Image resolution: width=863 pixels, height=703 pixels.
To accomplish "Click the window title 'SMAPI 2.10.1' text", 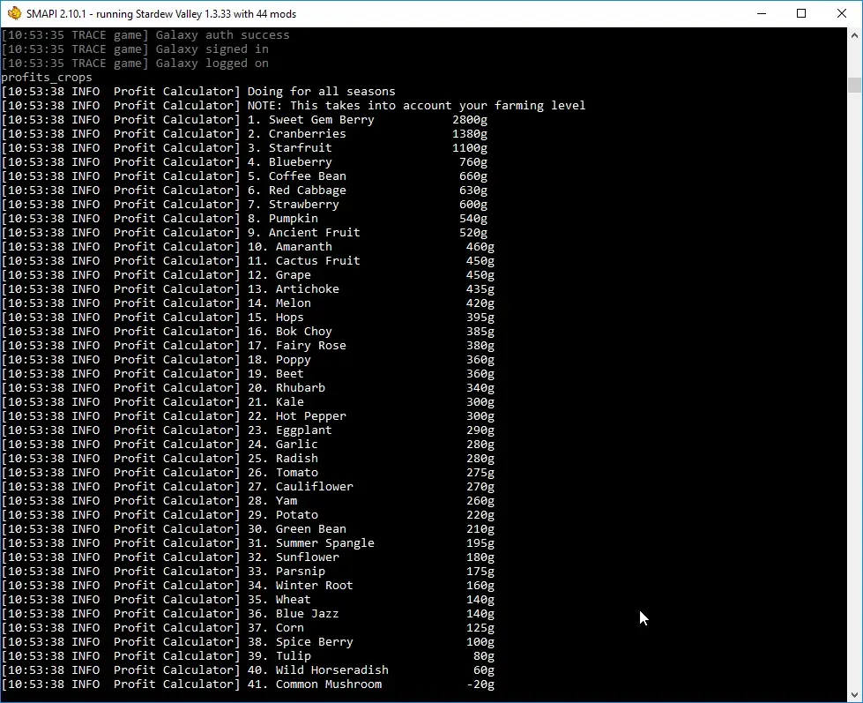I will click(x=56, y=14).
